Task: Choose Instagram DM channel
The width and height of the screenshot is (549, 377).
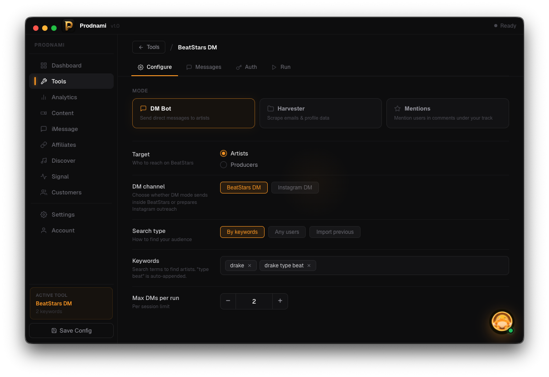Action: coord(295,188)
